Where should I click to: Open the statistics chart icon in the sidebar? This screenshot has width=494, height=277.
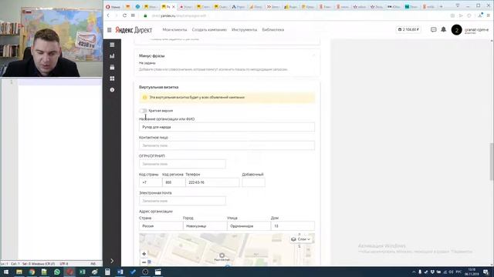[112, 56]
